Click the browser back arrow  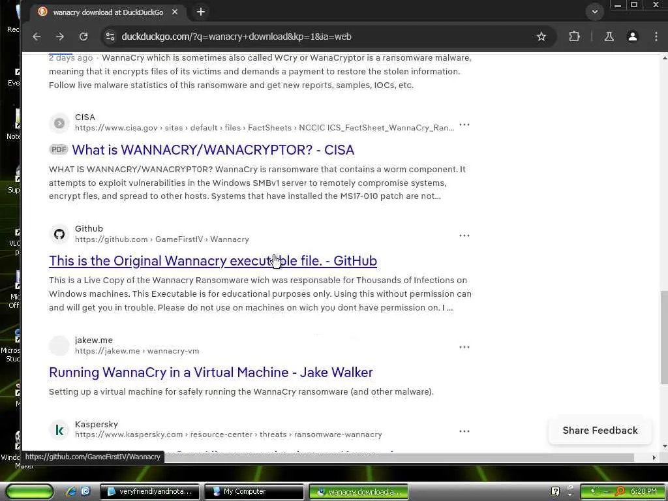coord(37,37)
